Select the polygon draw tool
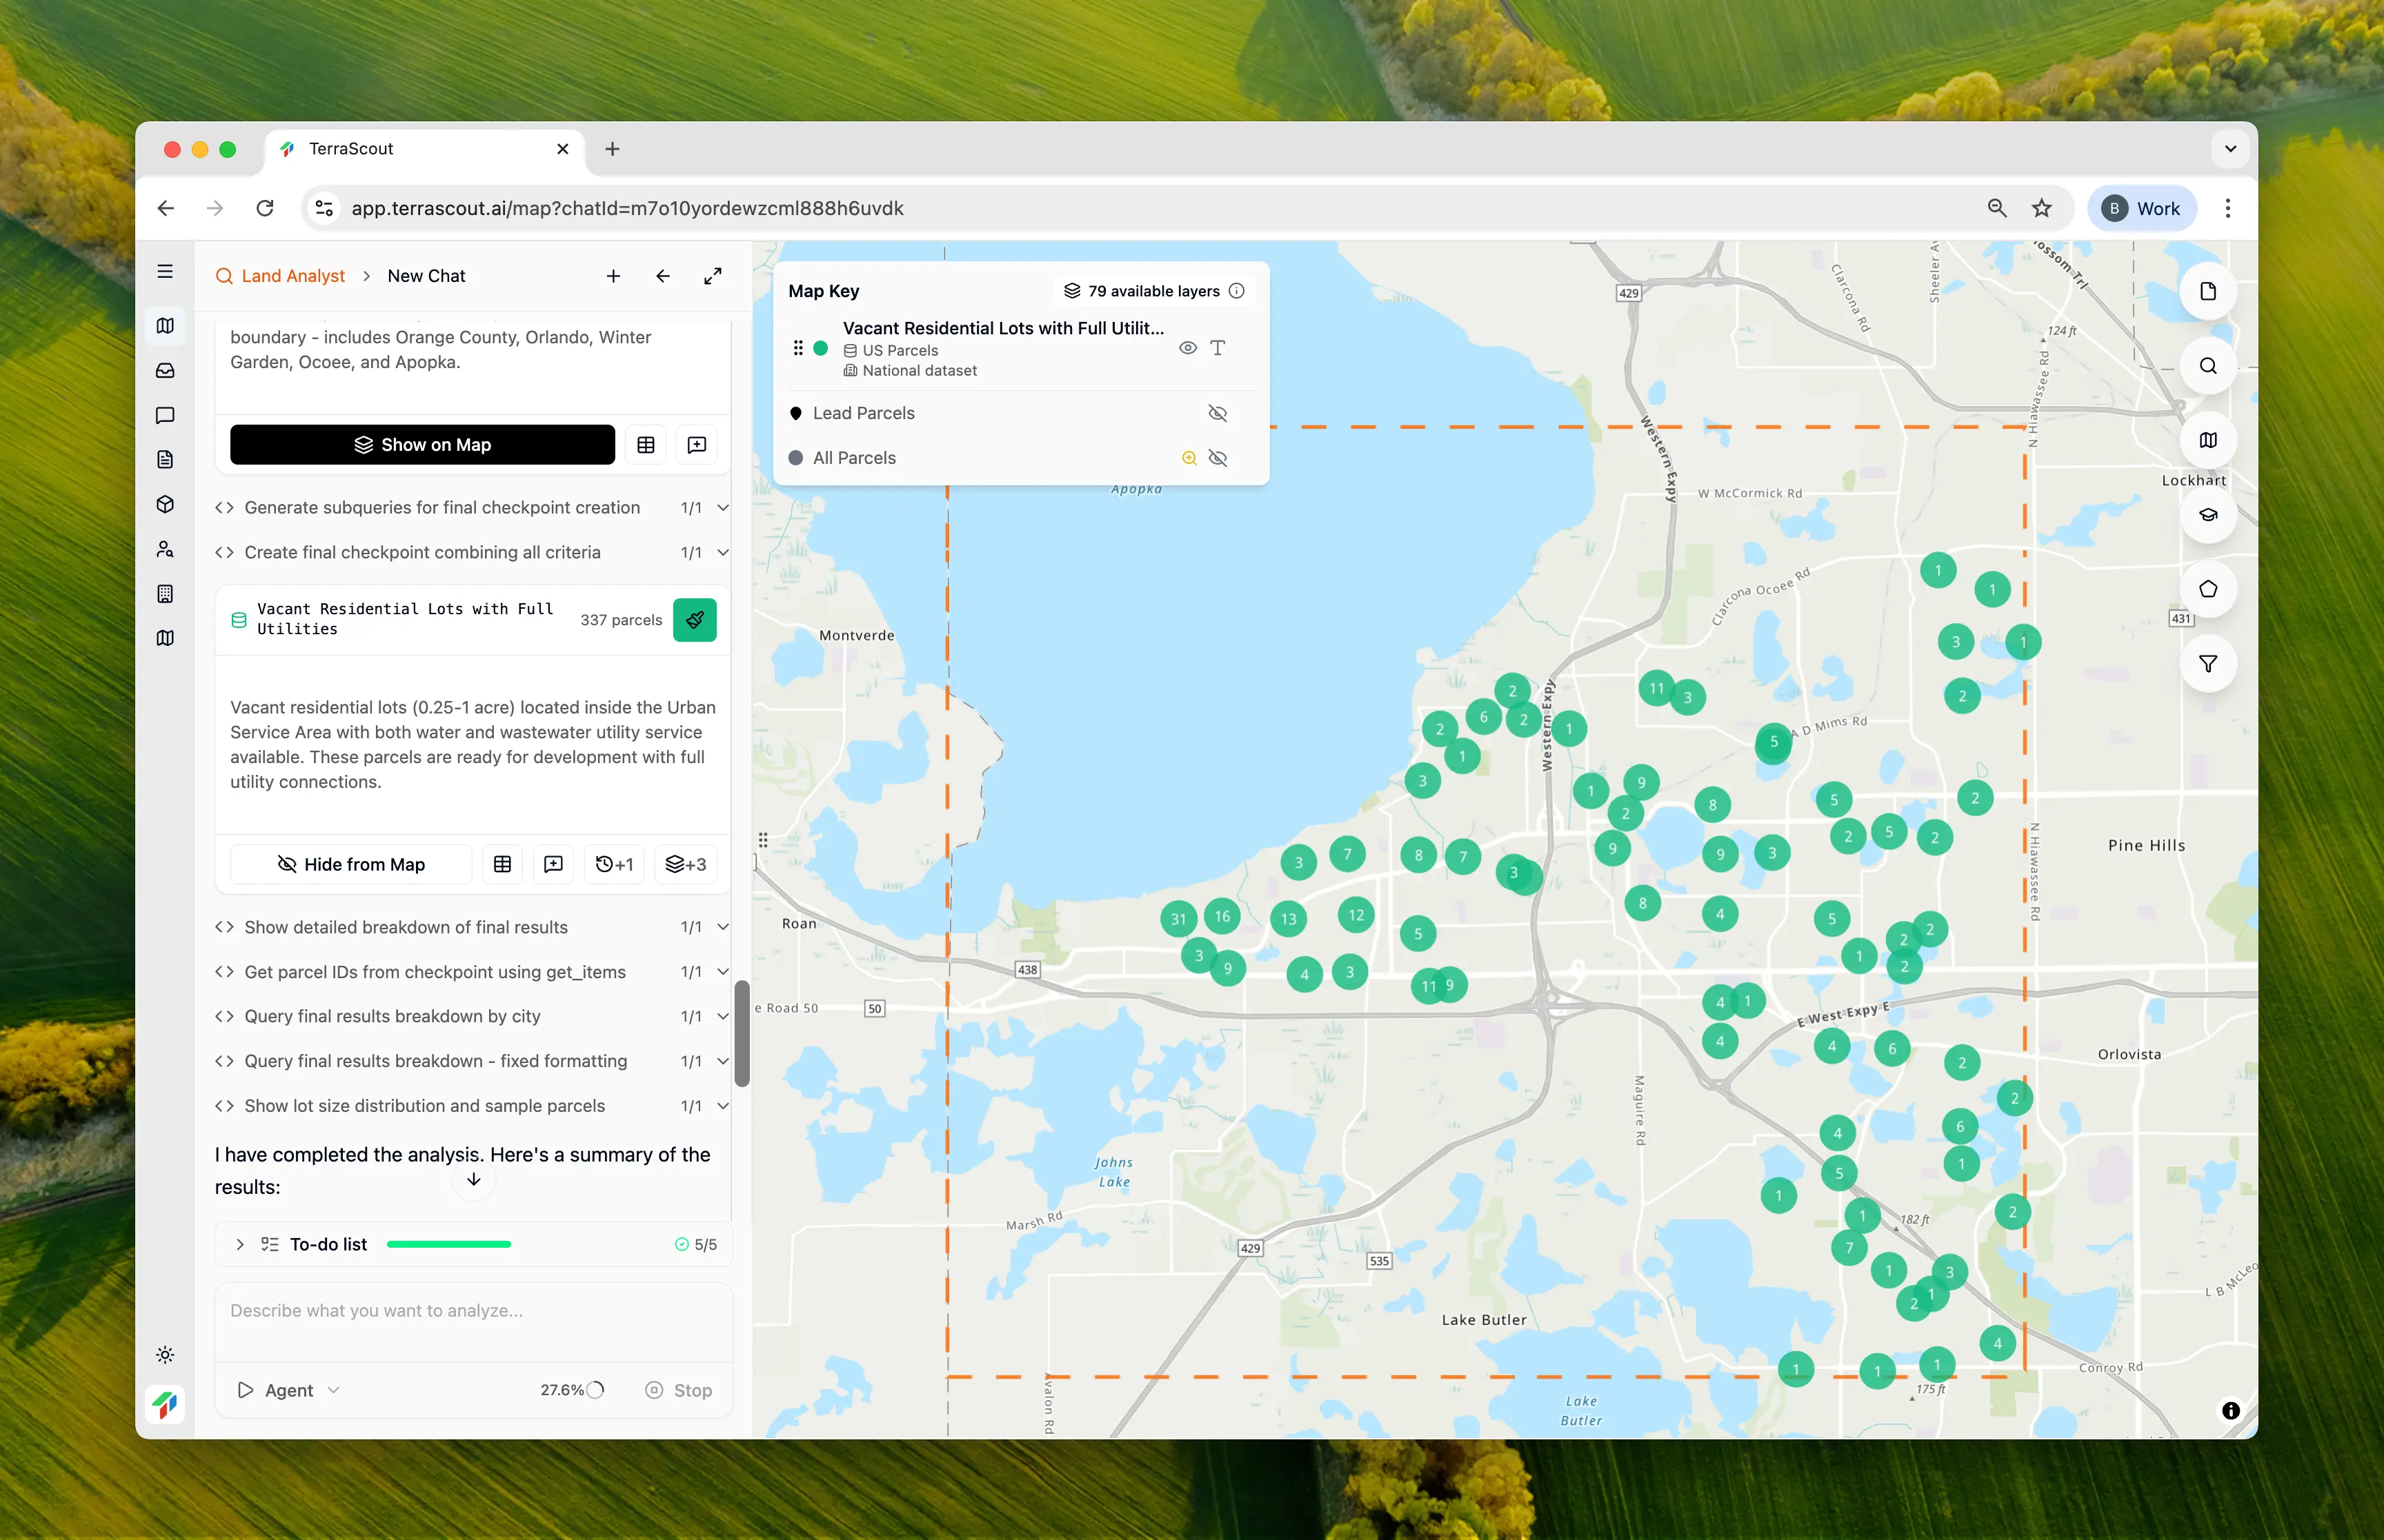Viewport: 2384px width, 1540px height. coord(2207,589)
